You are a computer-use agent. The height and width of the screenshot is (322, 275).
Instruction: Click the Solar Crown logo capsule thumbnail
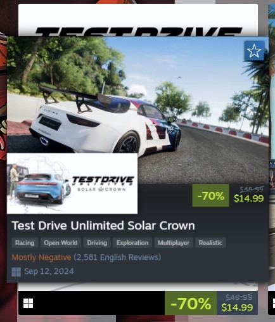coord(72,183)
